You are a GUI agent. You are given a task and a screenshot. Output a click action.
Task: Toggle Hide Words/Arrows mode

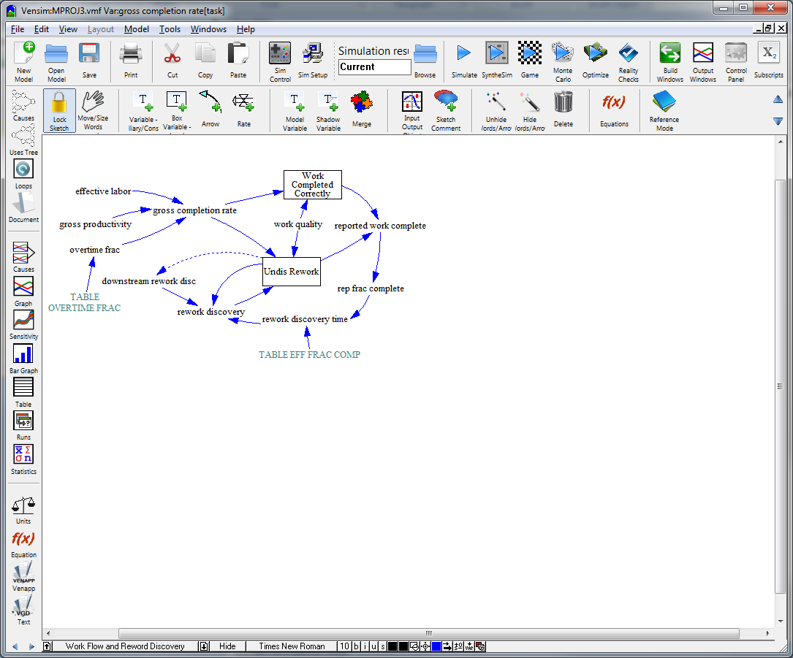click(x=529, y=109)
